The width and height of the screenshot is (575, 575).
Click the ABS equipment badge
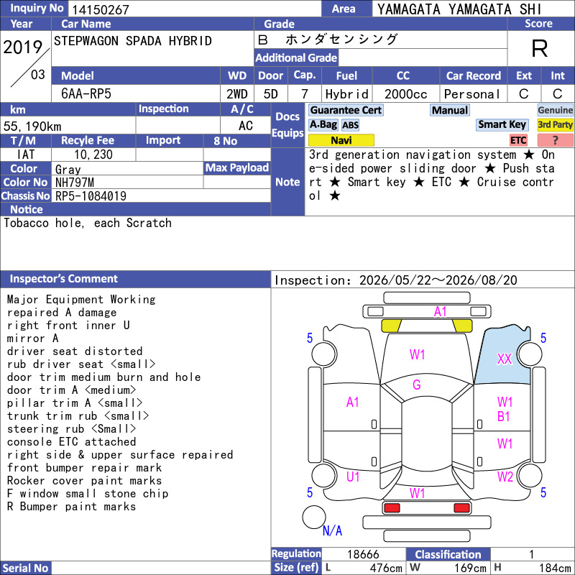coord(350,125)
